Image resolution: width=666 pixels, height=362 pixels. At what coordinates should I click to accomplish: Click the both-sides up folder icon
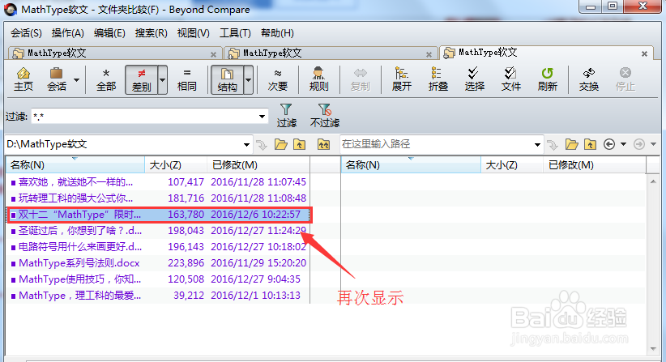(x=324, y=145)
